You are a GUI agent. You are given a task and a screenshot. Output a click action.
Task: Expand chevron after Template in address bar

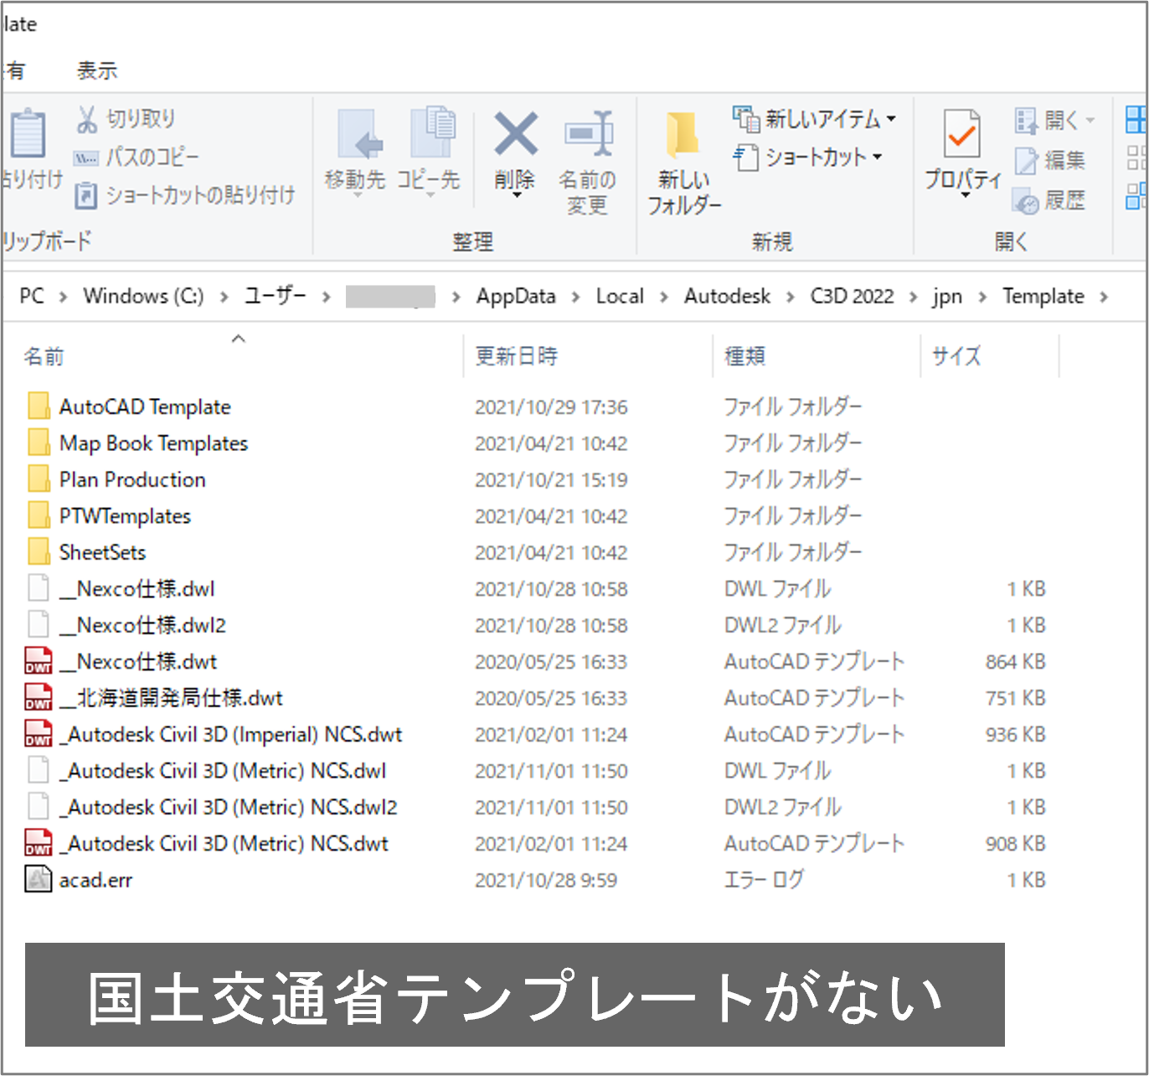point(1104,297)
